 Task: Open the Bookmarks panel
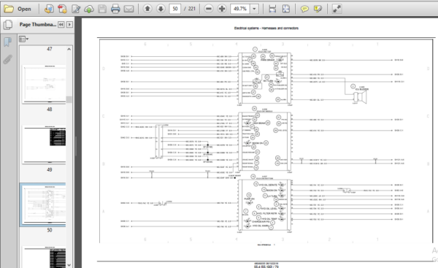[x=8, y=42]
